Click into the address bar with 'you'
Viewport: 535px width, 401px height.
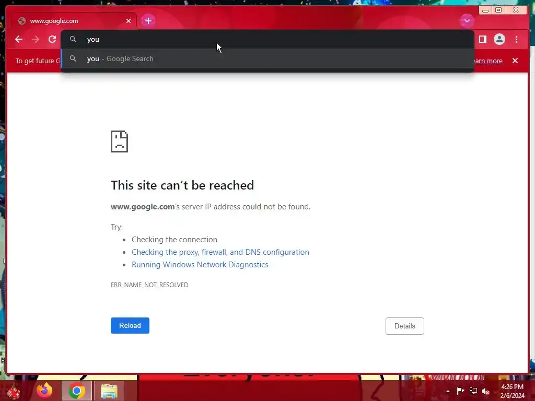[x=267, y=39]
